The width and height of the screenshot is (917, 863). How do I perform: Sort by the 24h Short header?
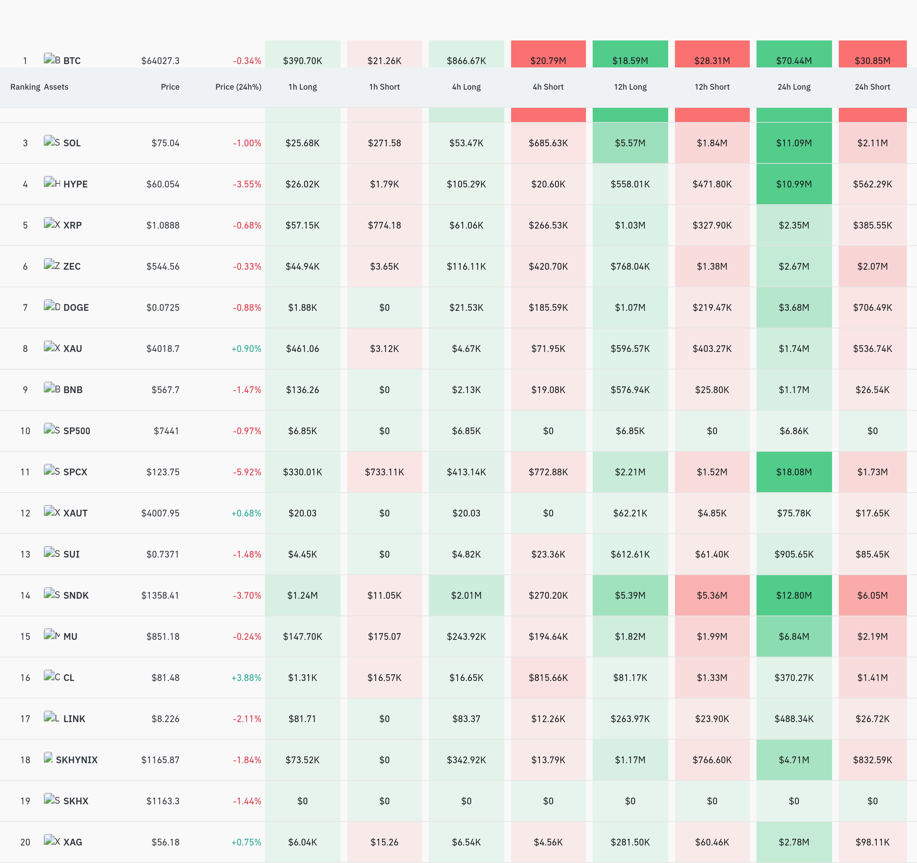point(872,87)
